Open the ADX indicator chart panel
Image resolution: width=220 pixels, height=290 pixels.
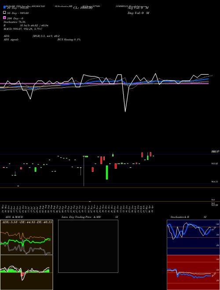click(x=26, y=237)
